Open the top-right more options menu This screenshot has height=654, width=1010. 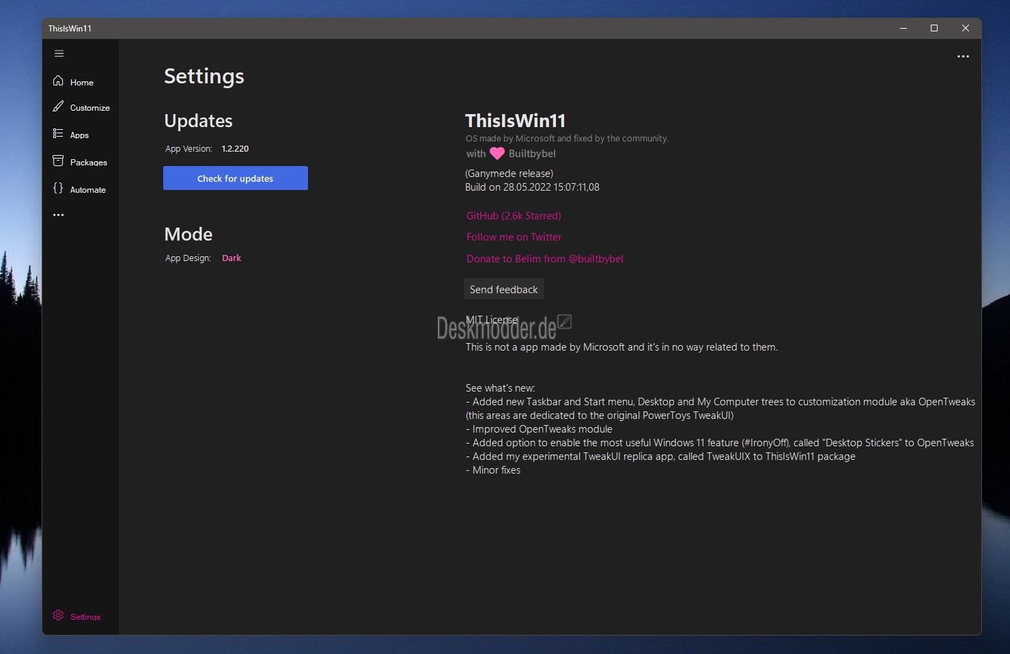tap(963, 57)
